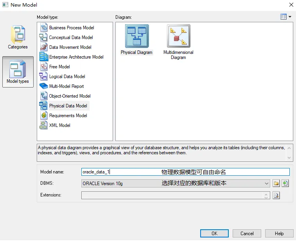
Task: Open Help for the New Model dialog
Action: point(279,233)
